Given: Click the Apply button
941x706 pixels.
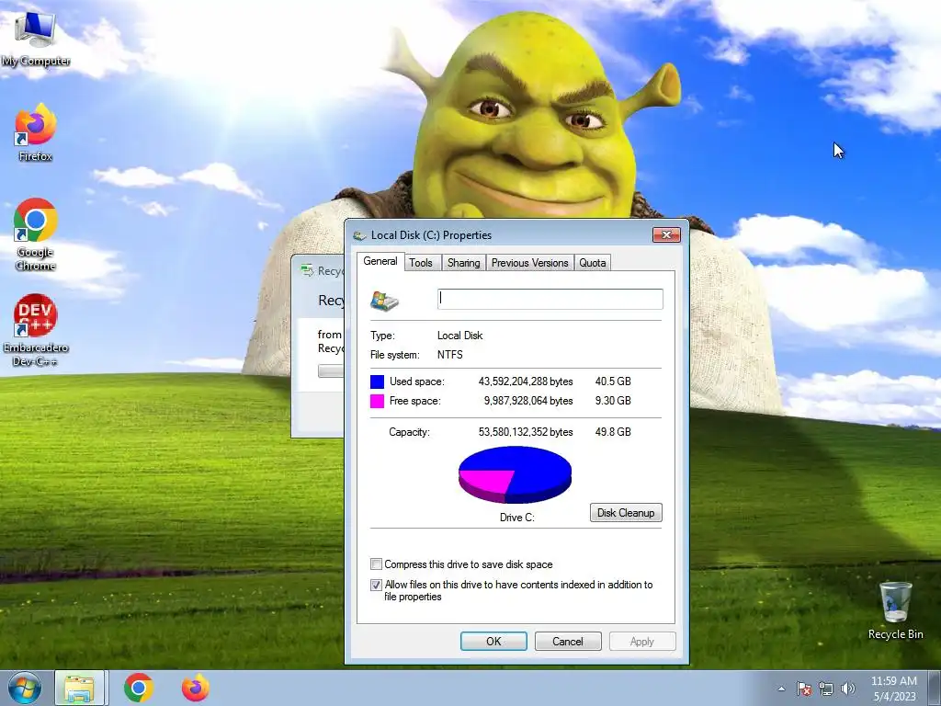Looking at the screenshot, I should (642, 641).
